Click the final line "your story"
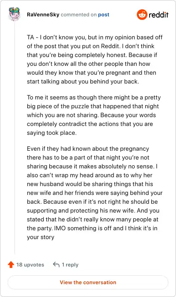Viewport: 176px width, 297px height. click(40, 237)
